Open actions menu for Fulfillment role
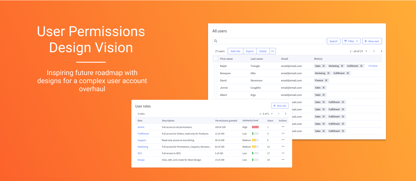 click(283, 133)
